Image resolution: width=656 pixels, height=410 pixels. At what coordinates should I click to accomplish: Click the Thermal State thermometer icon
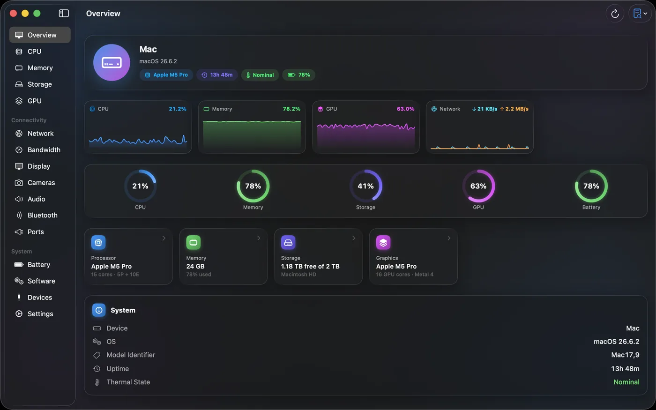[x=97, y=382]
